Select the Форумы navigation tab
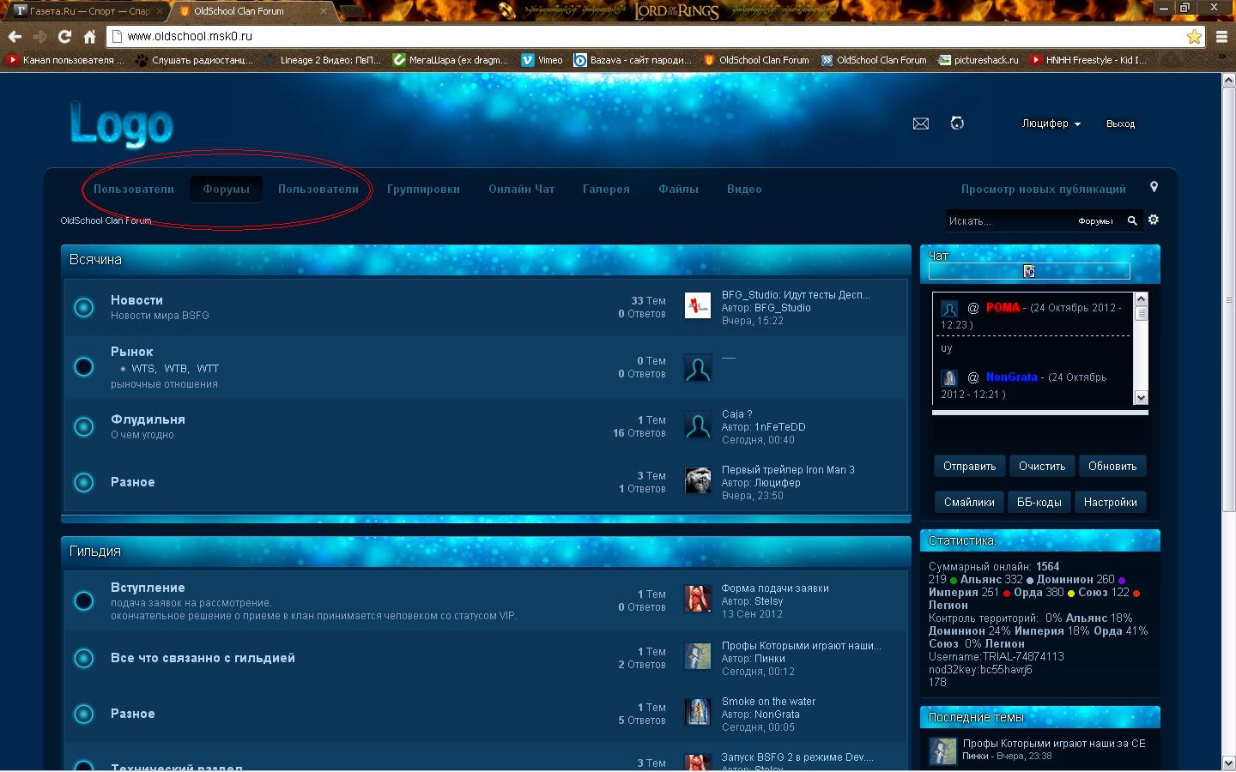This screenshot has width=1236, height=772. click(226, 189)
